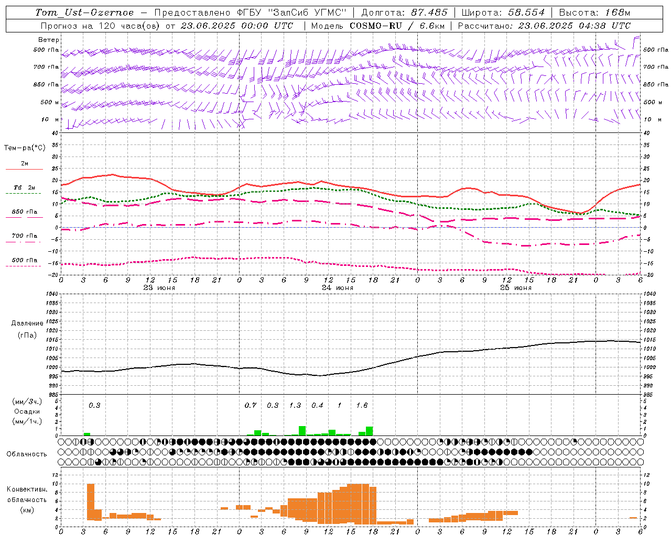Click the Широта: 58.554 value
The height and width of the screenshot is (536, 671).
[503, 13]
